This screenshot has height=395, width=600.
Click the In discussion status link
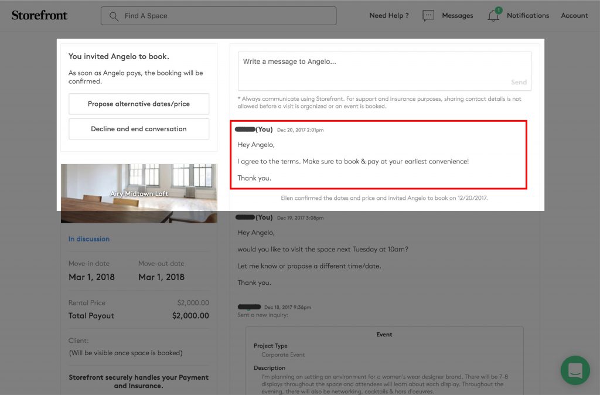point(89,239)
